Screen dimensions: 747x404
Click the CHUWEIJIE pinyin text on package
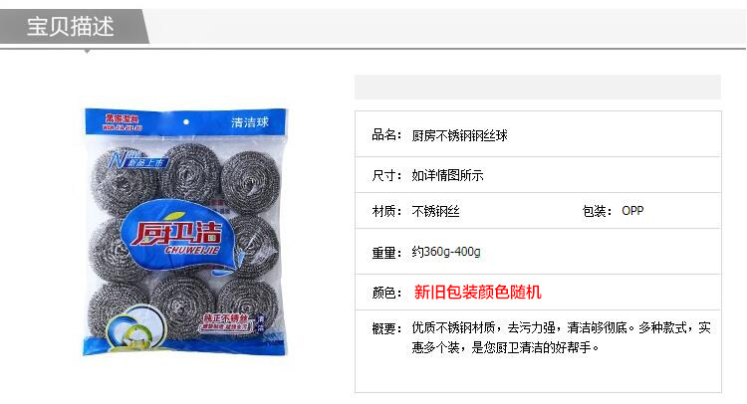192,251
